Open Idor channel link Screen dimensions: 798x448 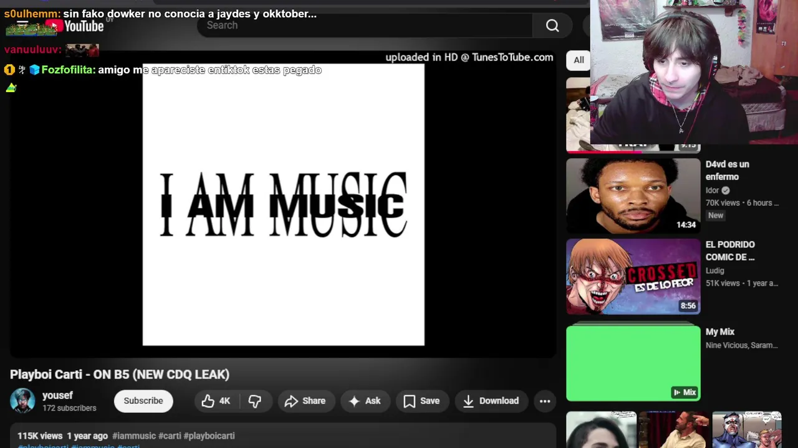point(712,190)
